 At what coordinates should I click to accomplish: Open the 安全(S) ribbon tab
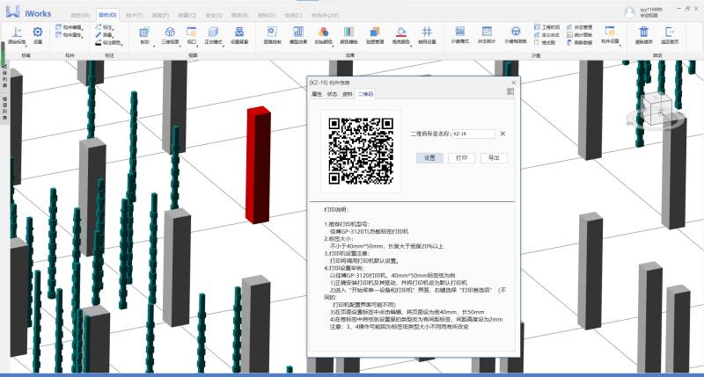[214, 15]
